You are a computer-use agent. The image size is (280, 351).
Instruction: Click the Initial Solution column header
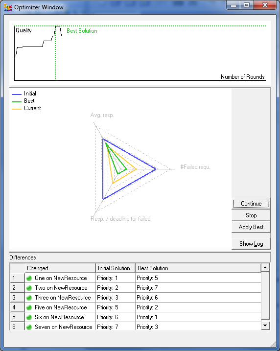(116, 268)
